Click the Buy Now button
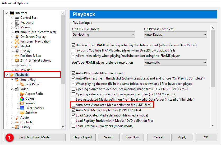 pos(133,137)
